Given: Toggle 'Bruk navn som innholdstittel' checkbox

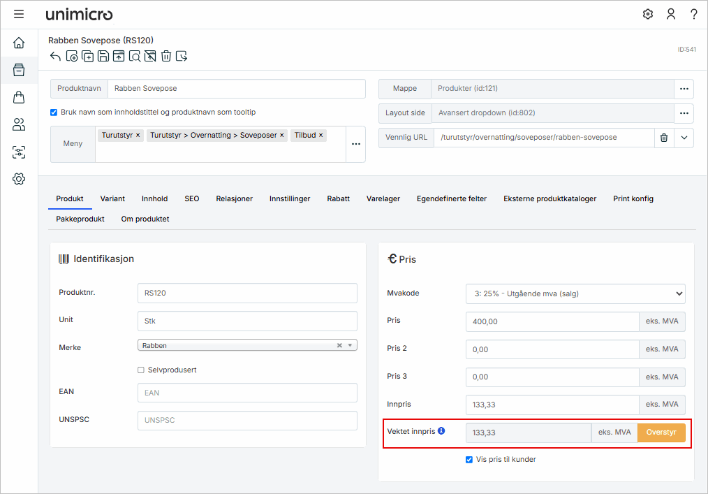Looking at the screenshot, I should 54,112.
